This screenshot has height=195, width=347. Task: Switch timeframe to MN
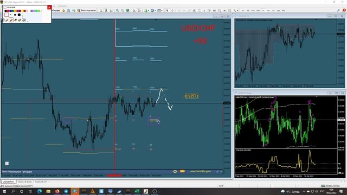point(283,10)
